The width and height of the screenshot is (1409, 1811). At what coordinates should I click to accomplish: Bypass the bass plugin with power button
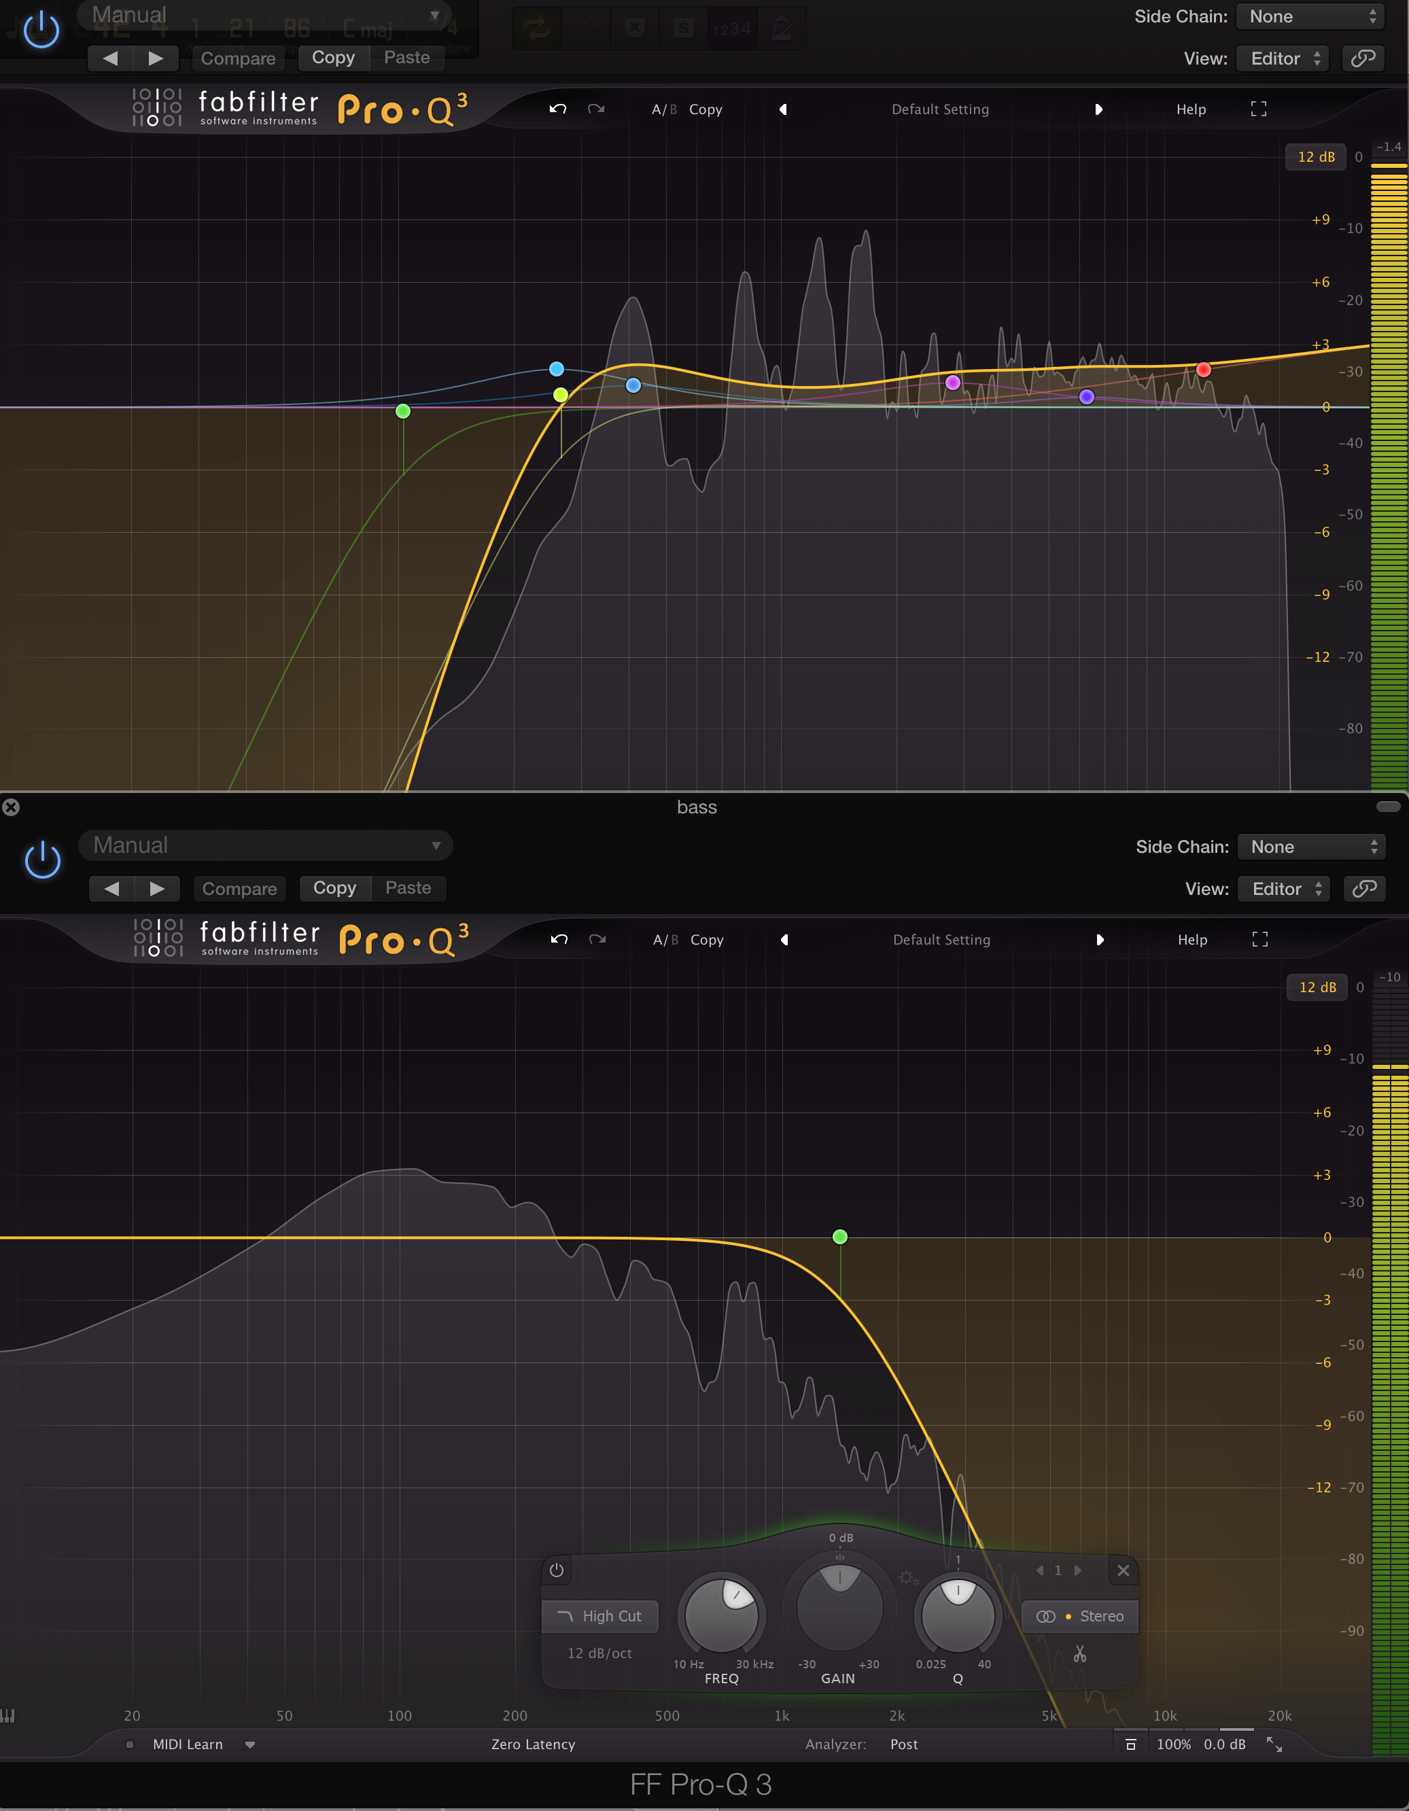click(x=42, y=861)
